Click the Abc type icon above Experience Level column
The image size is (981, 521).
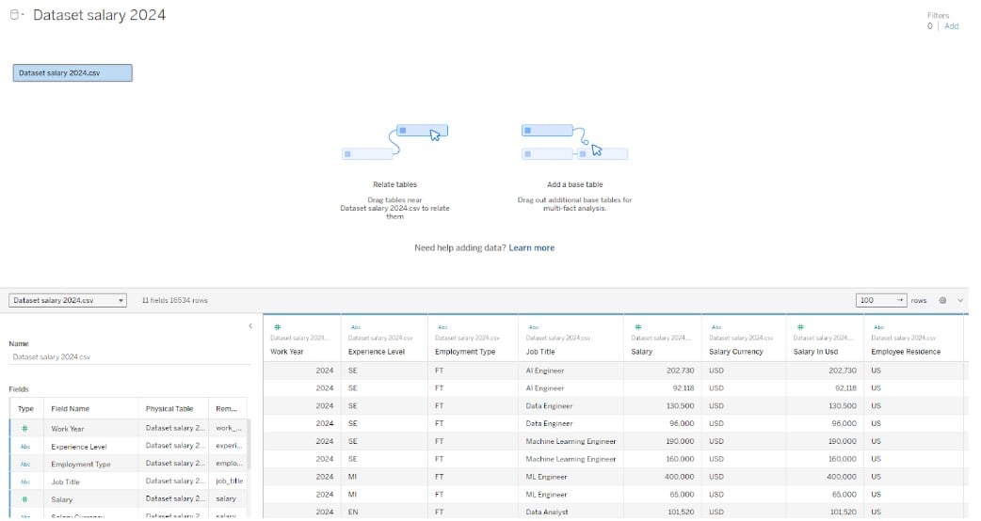(x=355, y=327)
